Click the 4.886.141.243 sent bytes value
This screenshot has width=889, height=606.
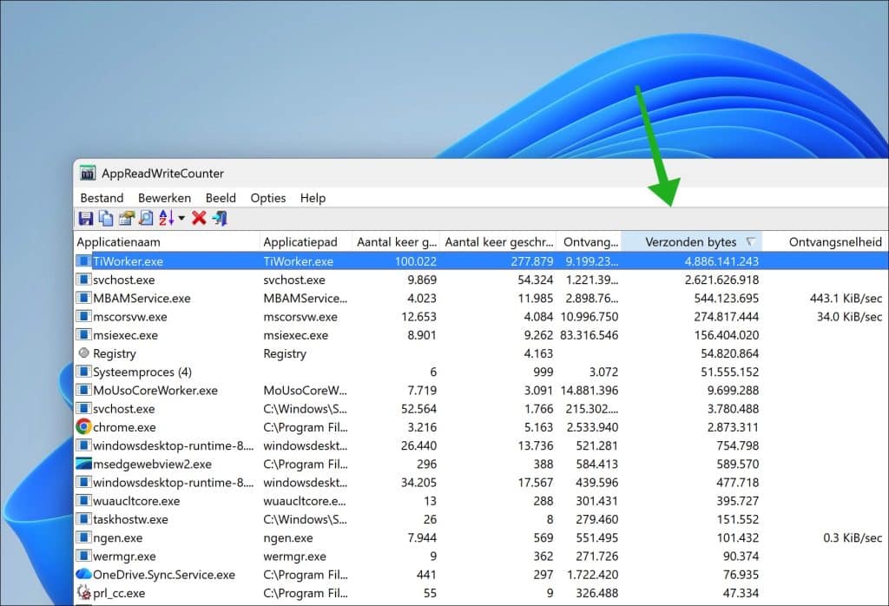point(721,261)
